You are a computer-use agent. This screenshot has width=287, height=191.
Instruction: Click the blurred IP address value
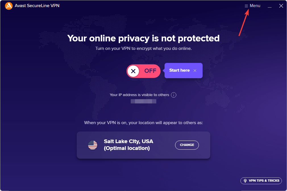143,101
